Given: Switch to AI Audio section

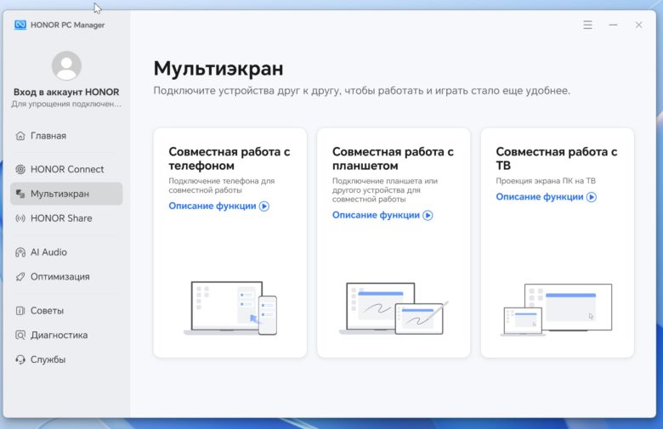Looking at the screenshot, I should [66, 252].
